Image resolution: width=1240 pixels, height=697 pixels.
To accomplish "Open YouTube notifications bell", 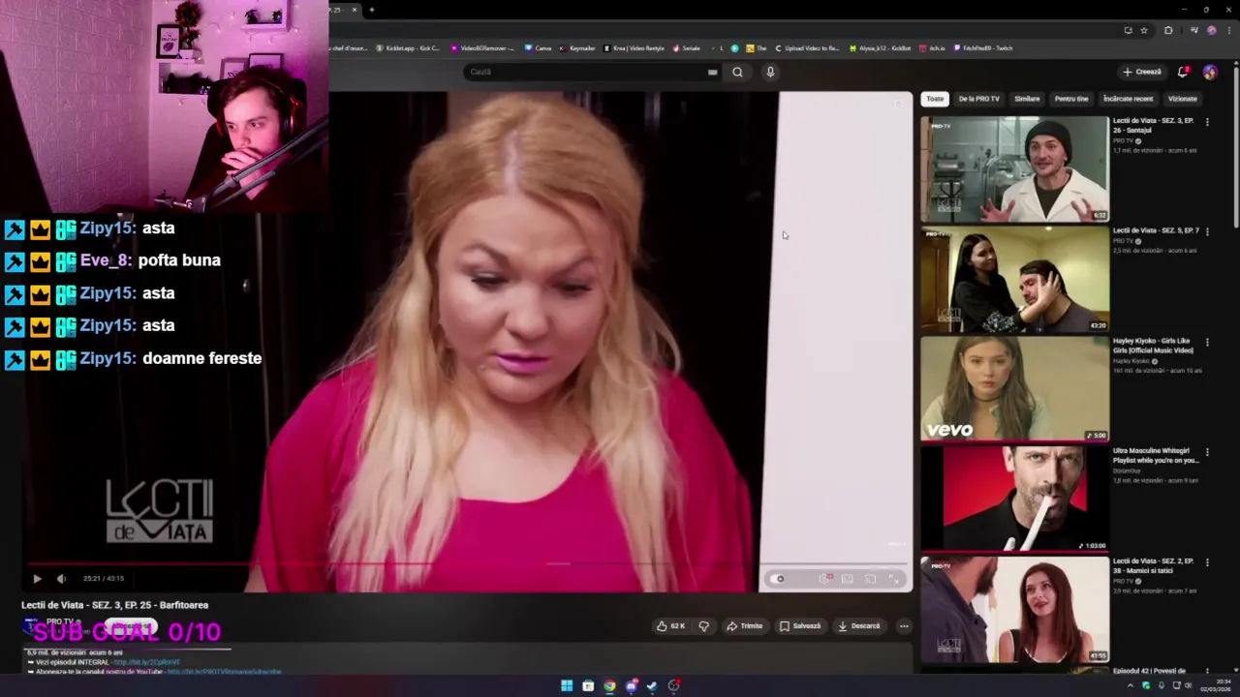I will pyautogui.click(x=1183, y=72).
